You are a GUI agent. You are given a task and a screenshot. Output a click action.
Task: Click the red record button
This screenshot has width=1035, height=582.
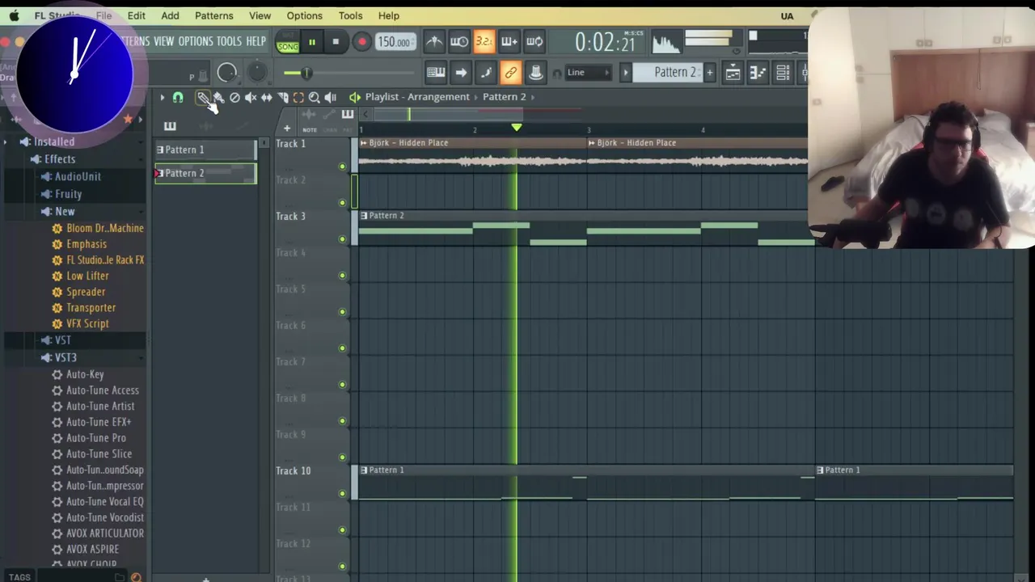[361, 42]
